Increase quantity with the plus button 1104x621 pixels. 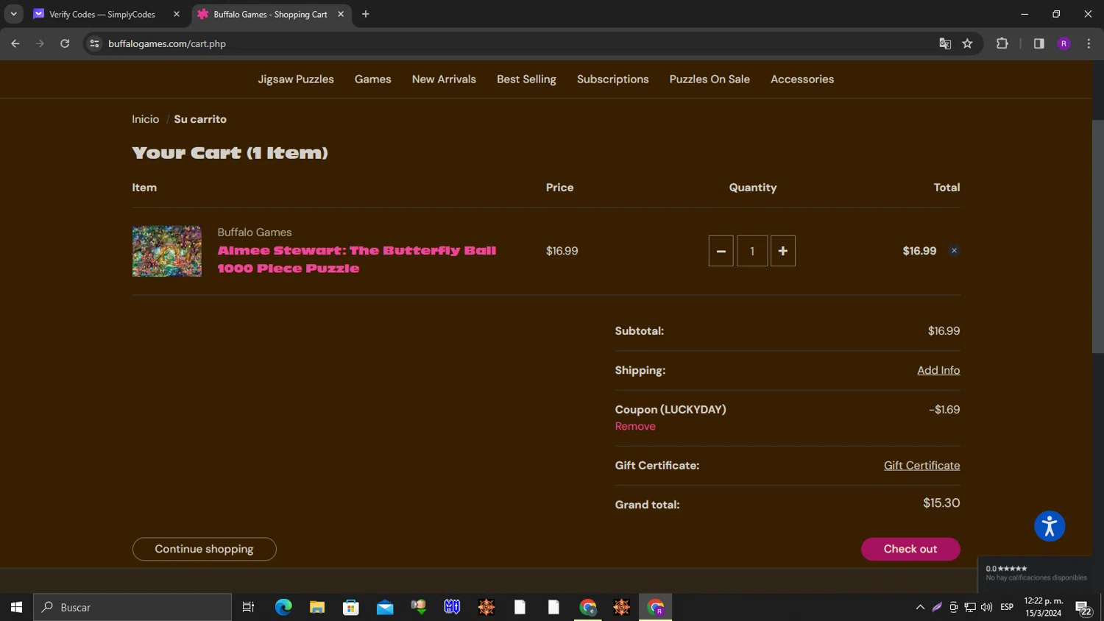pyautogui.click(x=782, y=251)
